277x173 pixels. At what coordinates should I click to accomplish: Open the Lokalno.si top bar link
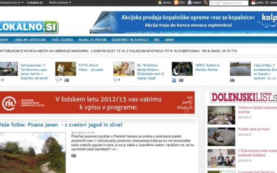point(35,2)
